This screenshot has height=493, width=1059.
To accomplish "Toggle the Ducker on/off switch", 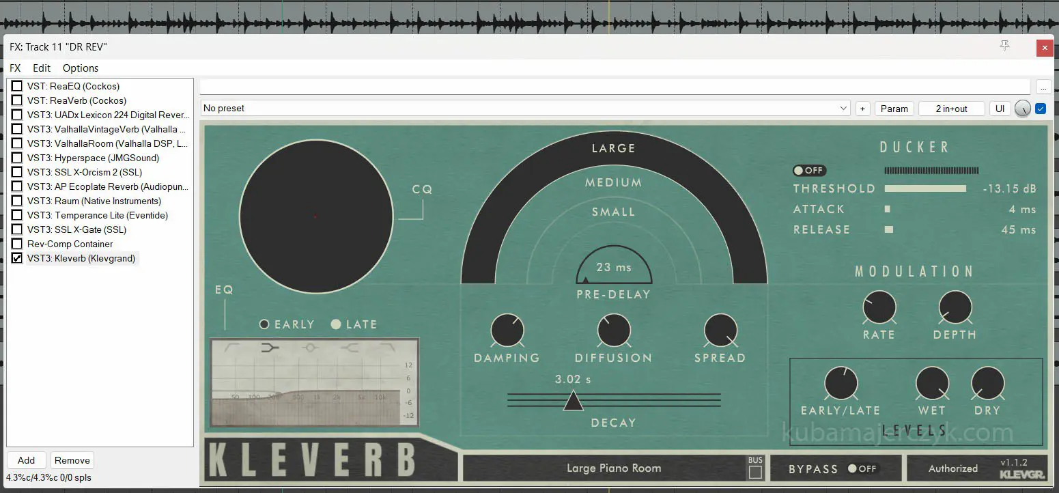I will pos(809,171).
